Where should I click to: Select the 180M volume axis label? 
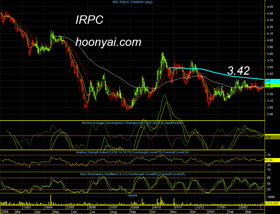tap(271, 197)
